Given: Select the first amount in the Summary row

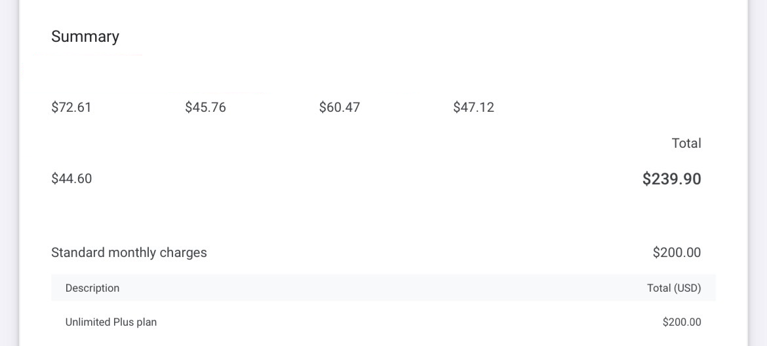Looking at the screenshot, I should tap(71, 107).
